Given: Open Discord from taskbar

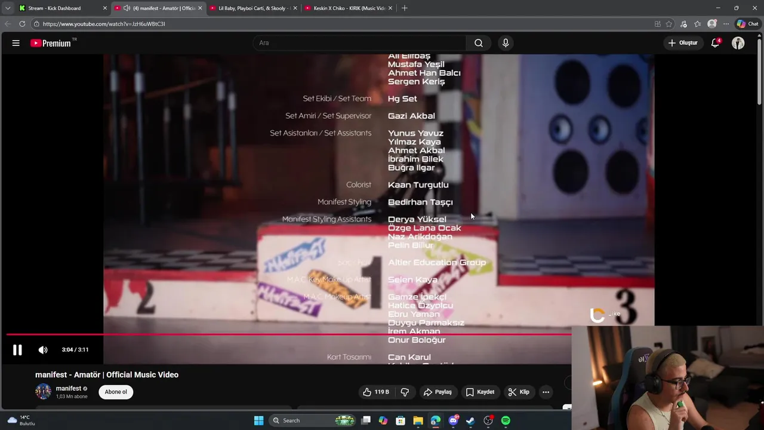Looking at the screenshot, I should tap(454, 420).
